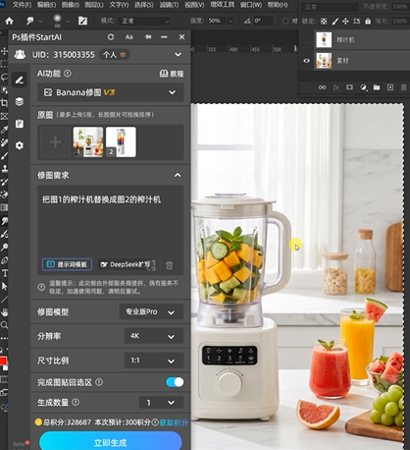Image resolution: width=410 pixels, height=450 pixels.
Task: Click the DeepSeek扩写 button
Action: coord(127,264)
